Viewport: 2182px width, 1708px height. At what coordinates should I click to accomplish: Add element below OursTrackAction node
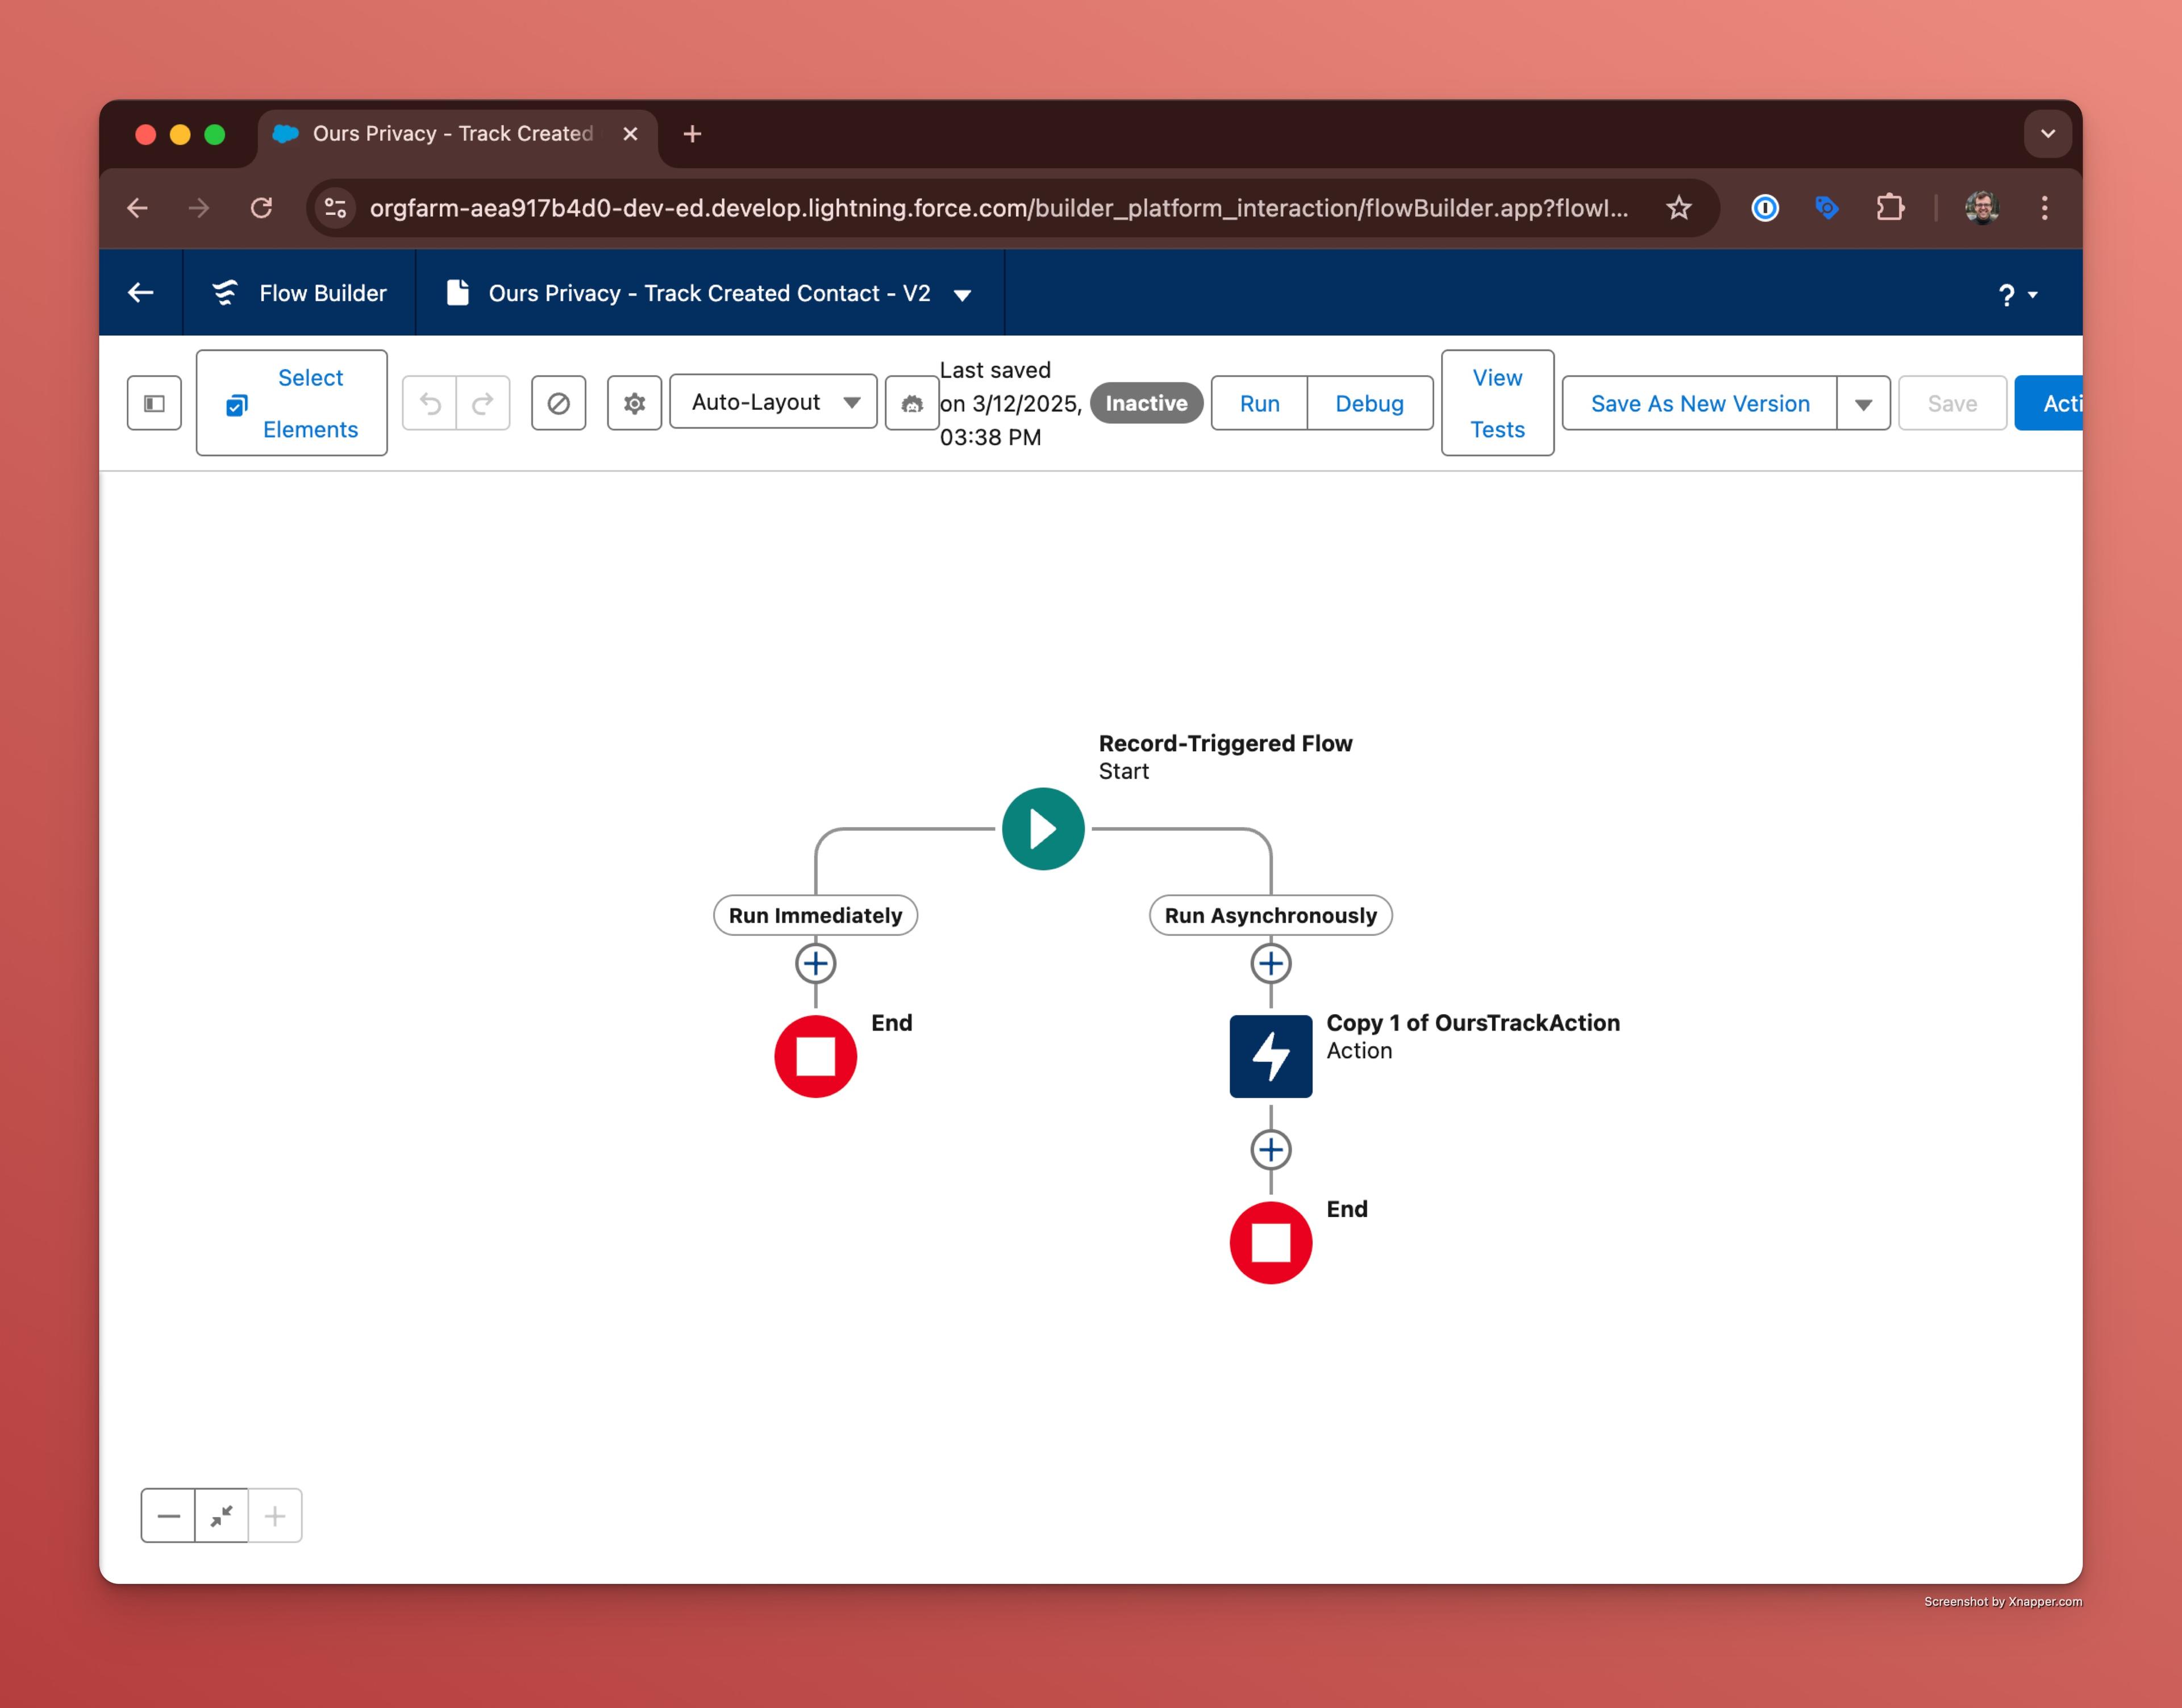(x=1270, y=1150)
